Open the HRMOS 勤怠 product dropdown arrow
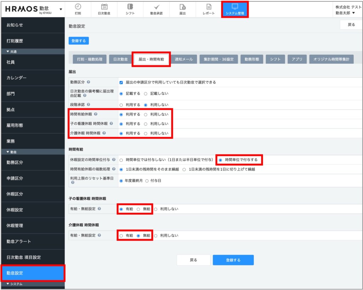 (x=61, y=9)
